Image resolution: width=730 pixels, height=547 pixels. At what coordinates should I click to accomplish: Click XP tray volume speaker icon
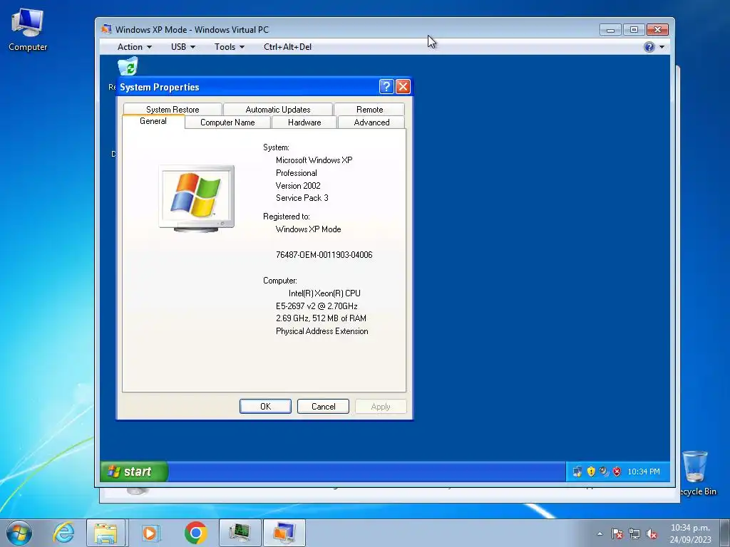coord(604,472)
